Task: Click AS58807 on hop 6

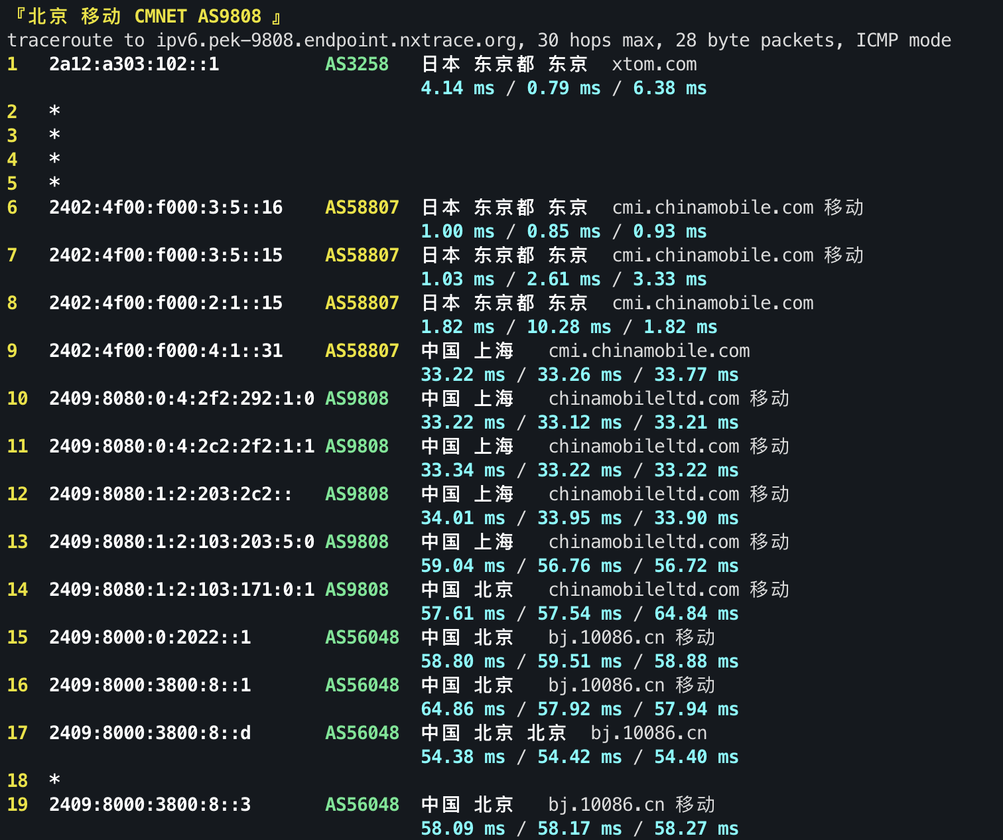Action: pos(362,208)
